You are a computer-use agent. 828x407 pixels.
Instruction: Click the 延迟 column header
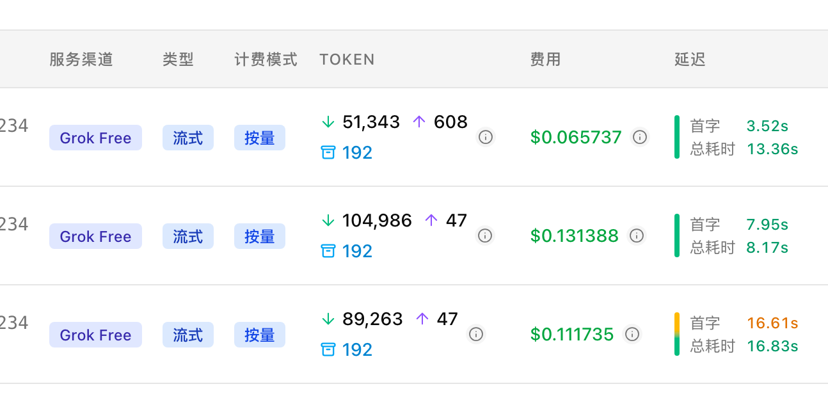[x=690, y=60]
